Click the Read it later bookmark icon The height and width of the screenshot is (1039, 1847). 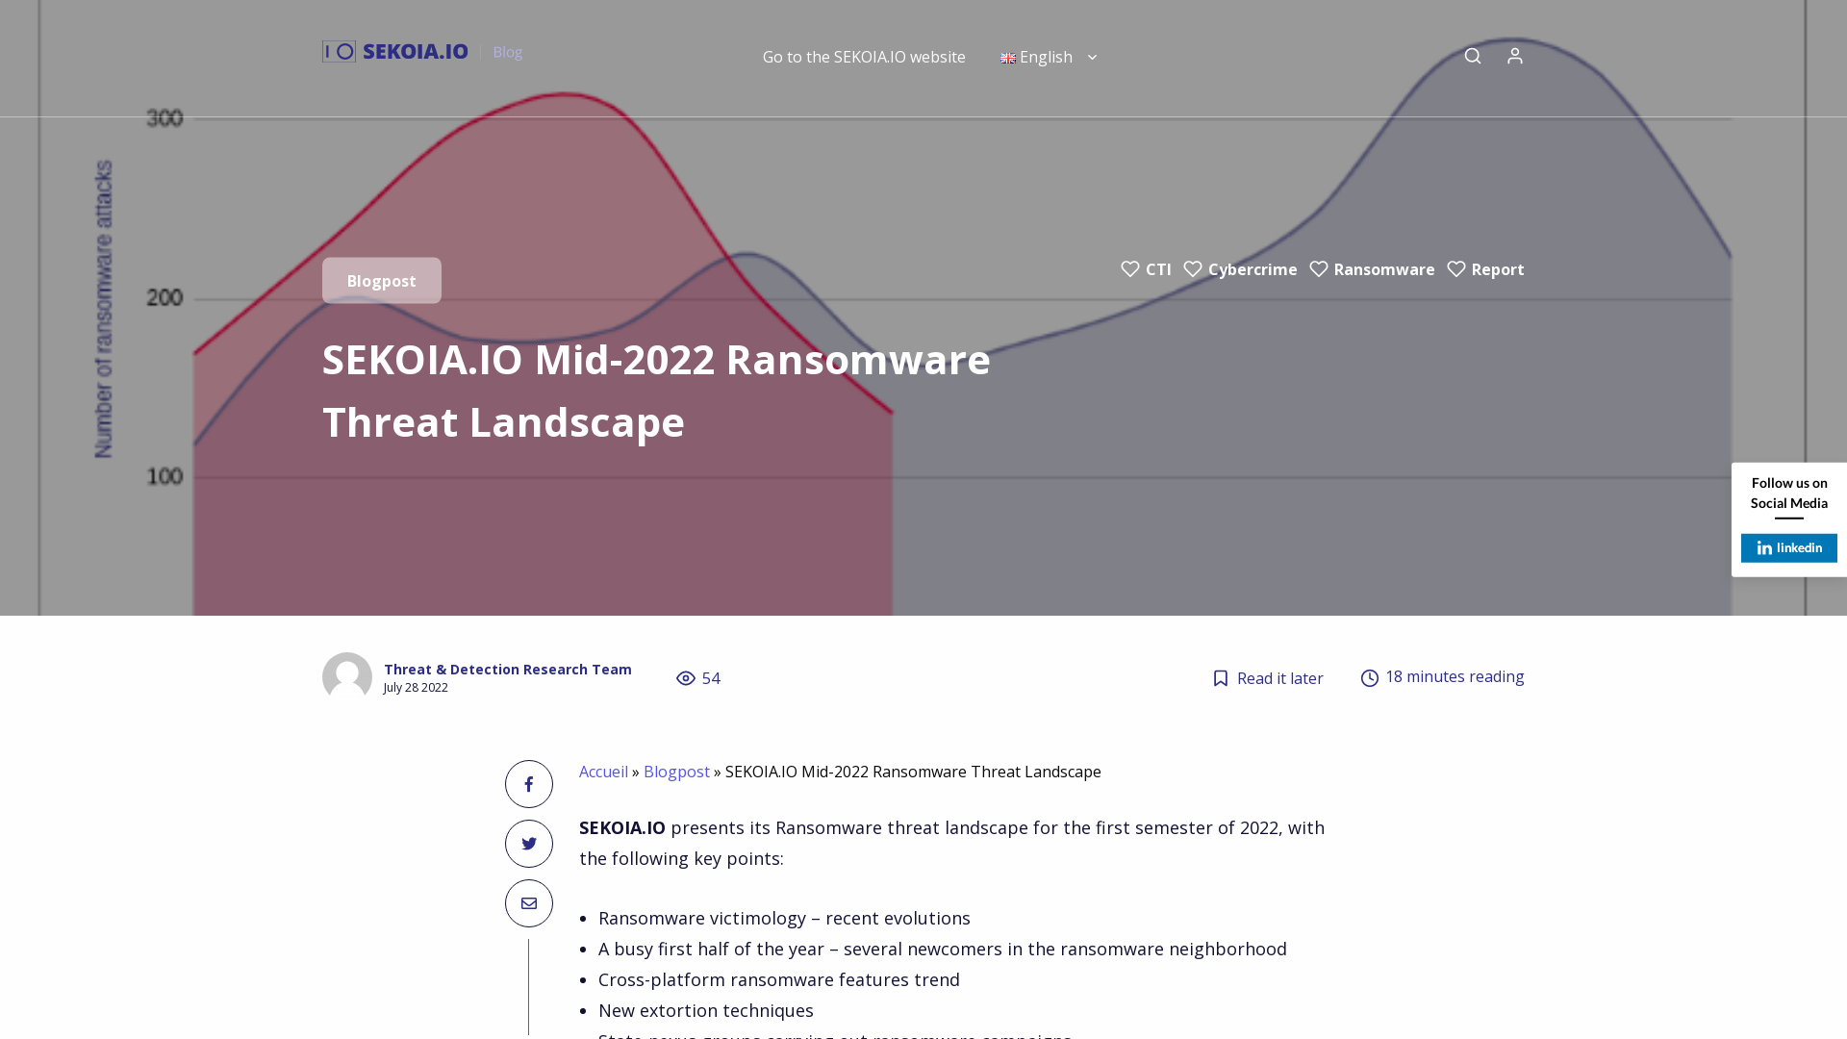click(x=1219, y=678)
